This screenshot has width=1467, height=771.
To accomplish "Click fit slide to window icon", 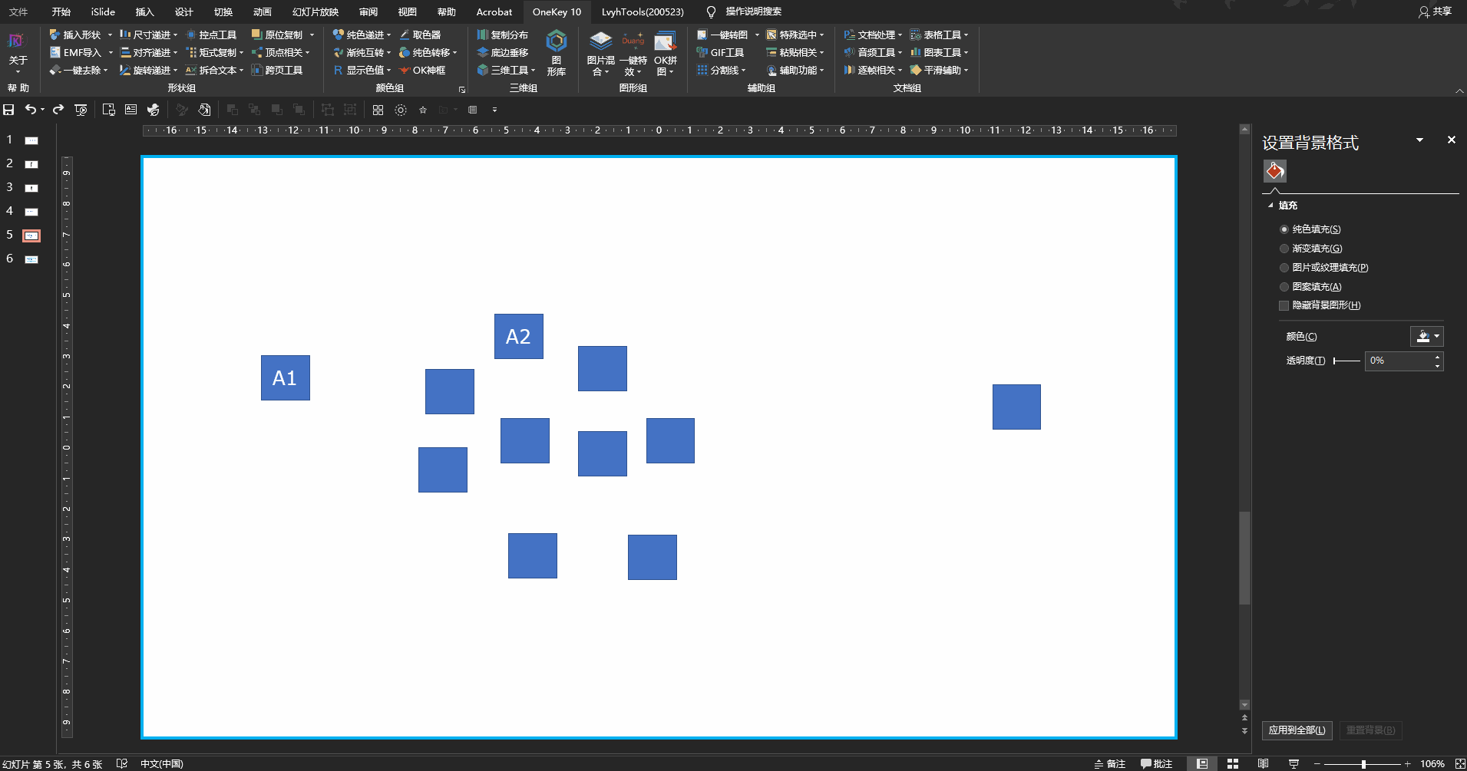I will pyautogui.click(x=1460, y=764).
